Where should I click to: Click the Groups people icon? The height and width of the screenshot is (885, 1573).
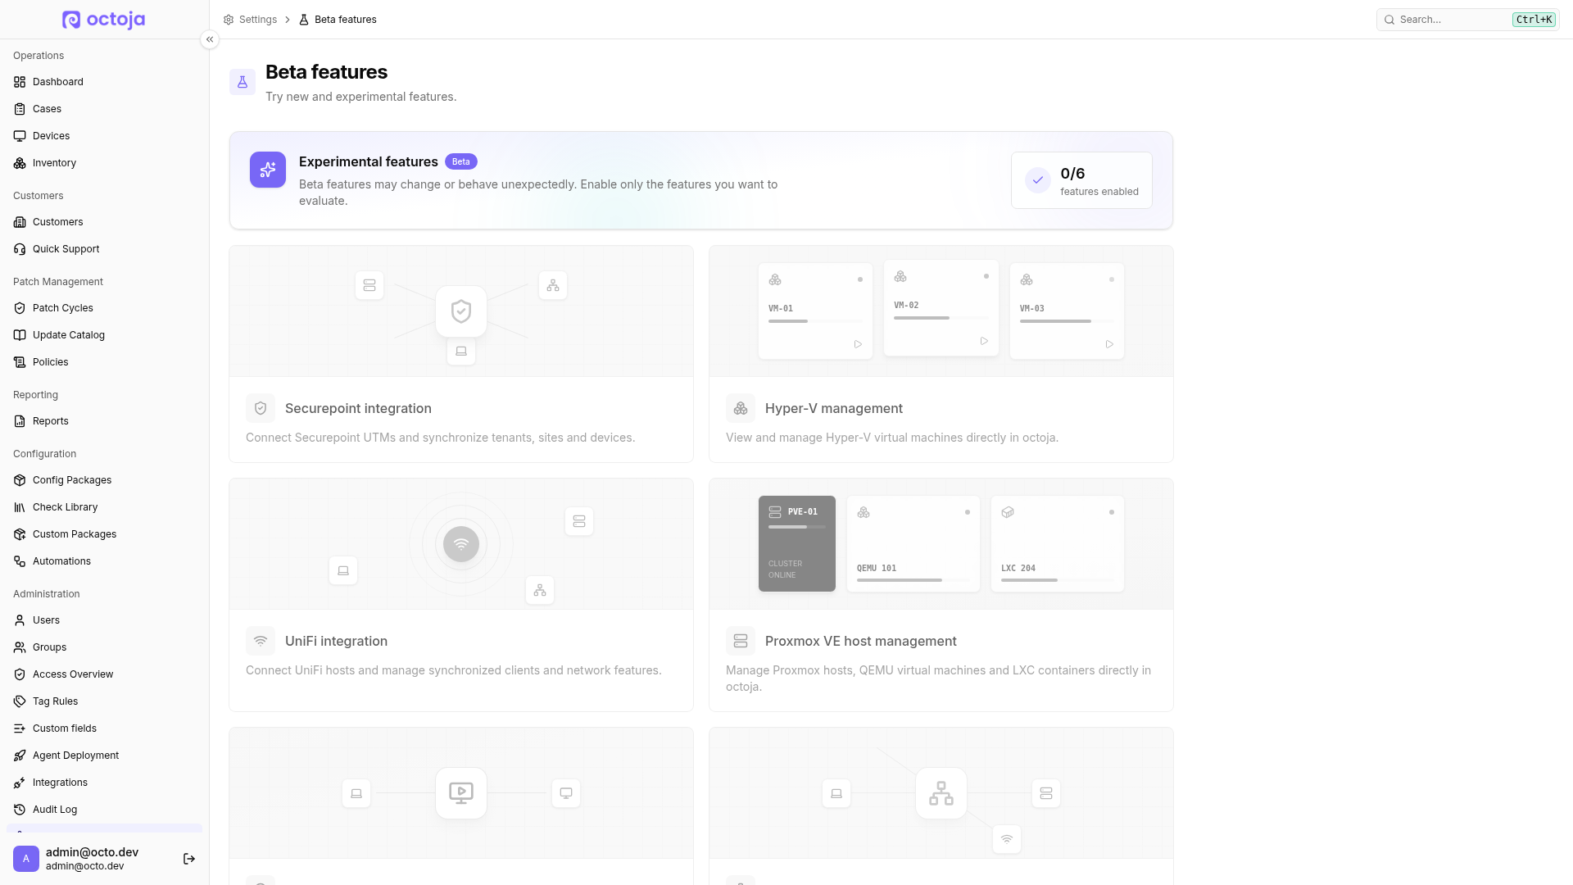tap(20, 647)
